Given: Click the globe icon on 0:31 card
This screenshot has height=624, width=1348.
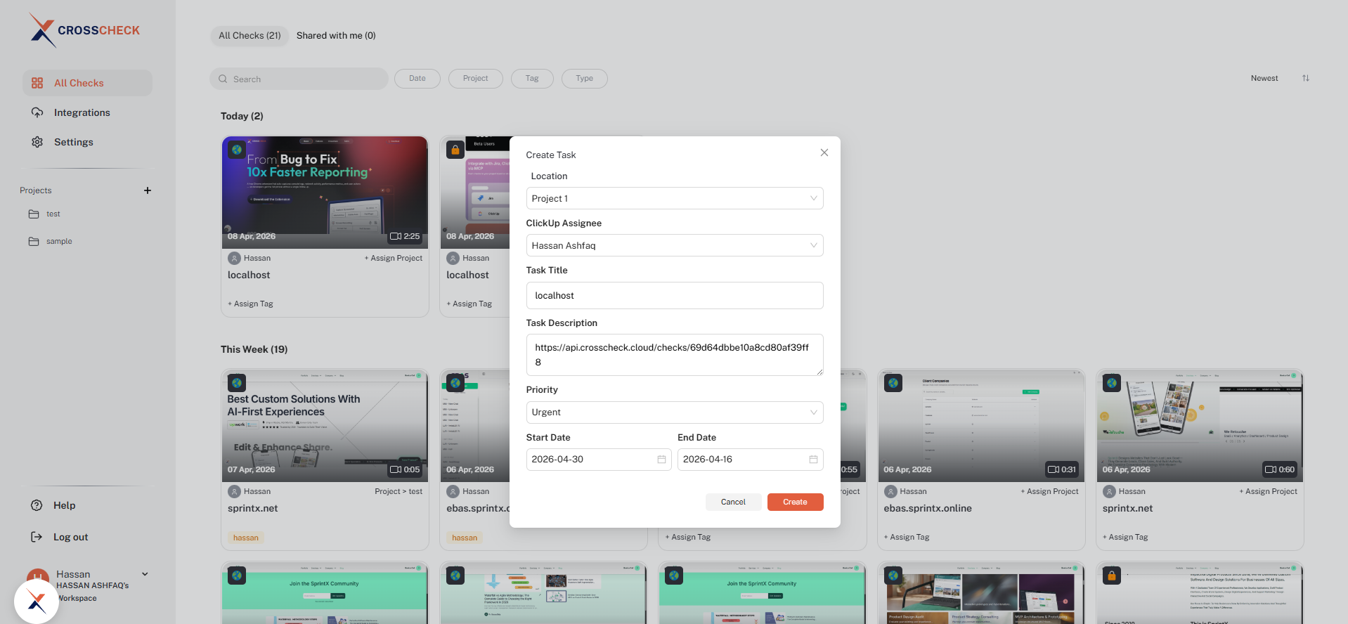Looking at the screenshot, I should click(893, 383).
